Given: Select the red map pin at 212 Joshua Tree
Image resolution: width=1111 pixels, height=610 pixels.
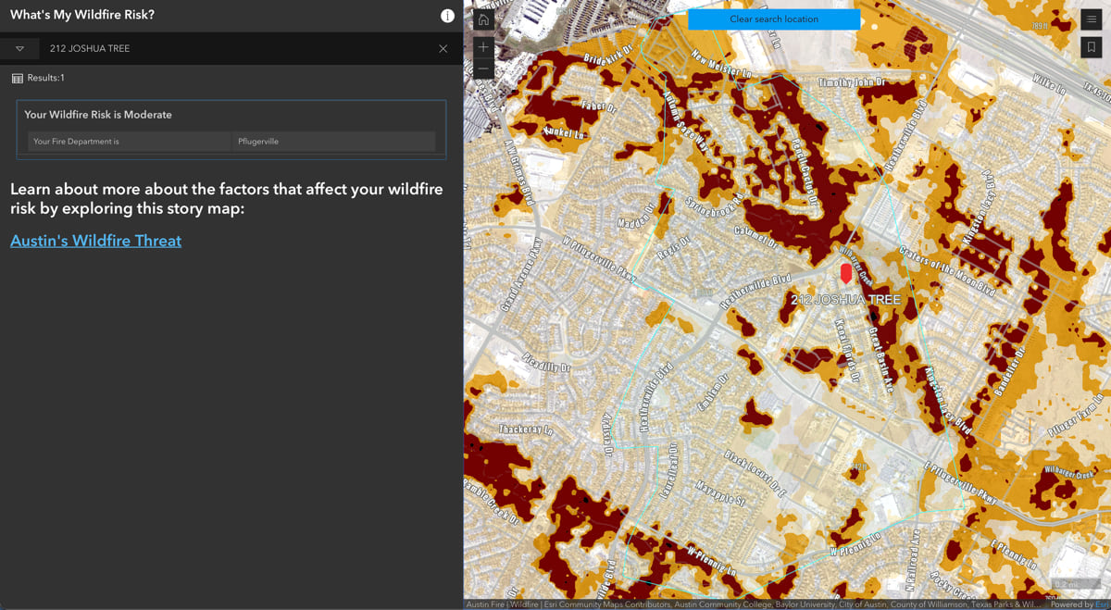Looking at the screenshot, I should tap(845, 274).
